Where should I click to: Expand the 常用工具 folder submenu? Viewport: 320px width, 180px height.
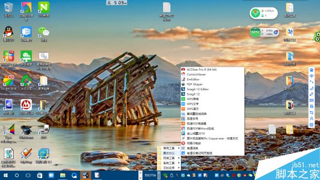click(x=169, y=148)
